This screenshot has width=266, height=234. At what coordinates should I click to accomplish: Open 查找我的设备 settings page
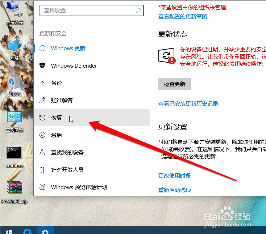(x=92, y=152)
